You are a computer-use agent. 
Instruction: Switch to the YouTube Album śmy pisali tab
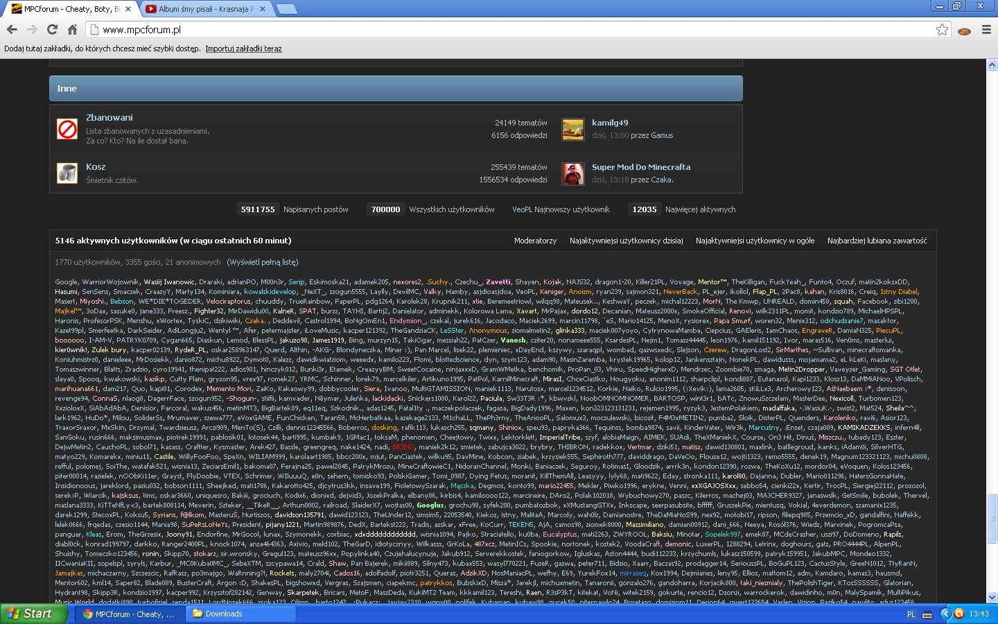207,9
